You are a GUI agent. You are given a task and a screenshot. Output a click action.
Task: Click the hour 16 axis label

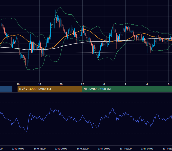(x=18, y=84)
